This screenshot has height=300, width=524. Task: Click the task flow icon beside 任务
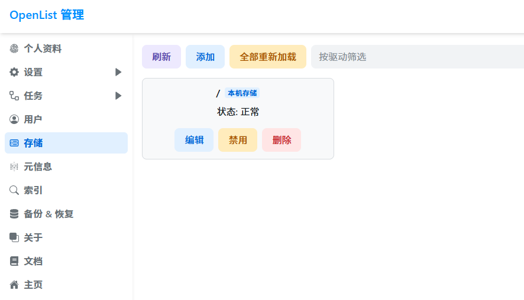coord(14,96)
